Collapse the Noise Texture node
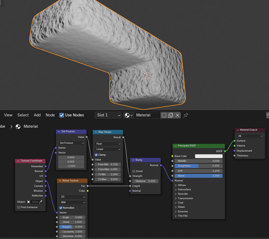This screenshot has height=239, width=269. click(x=60, y=181)
